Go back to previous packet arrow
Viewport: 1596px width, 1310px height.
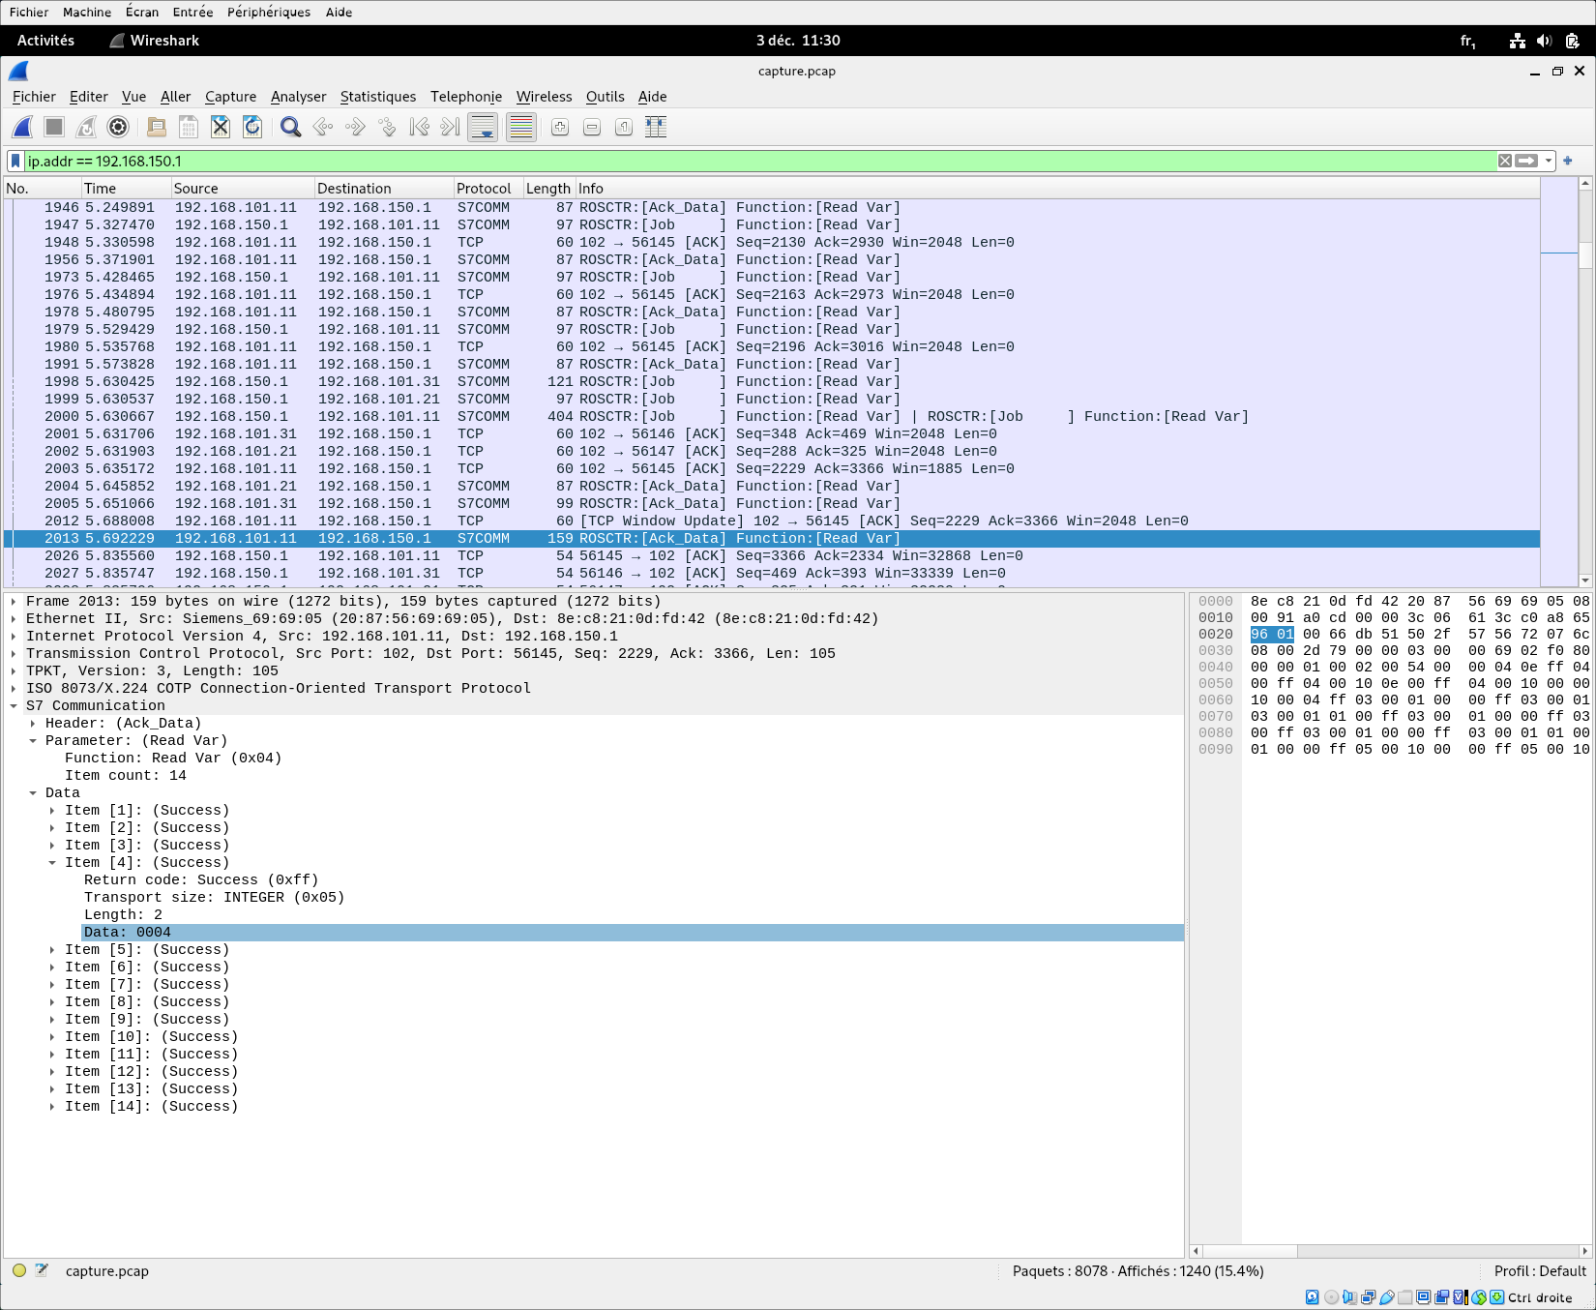point(323,127)
